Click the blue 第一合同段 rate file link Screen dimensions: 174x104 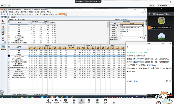pyautogui.click(x=124, y=19)
